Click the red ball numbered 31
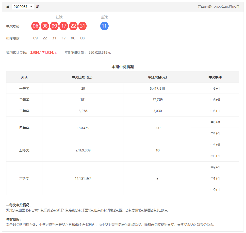The width and height of the screenshot is (246, 233). tap(83, 26)
